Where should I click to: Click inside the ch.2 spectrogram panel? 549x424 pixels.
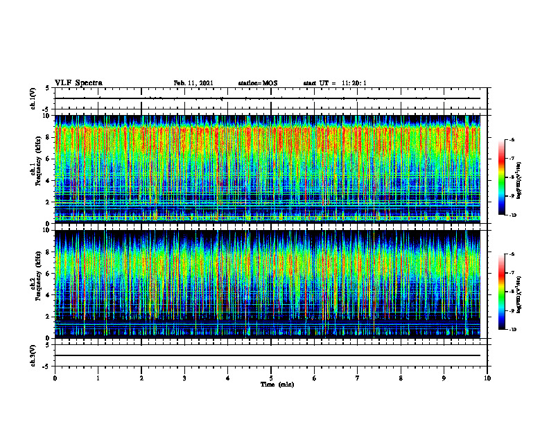[268, 284]
